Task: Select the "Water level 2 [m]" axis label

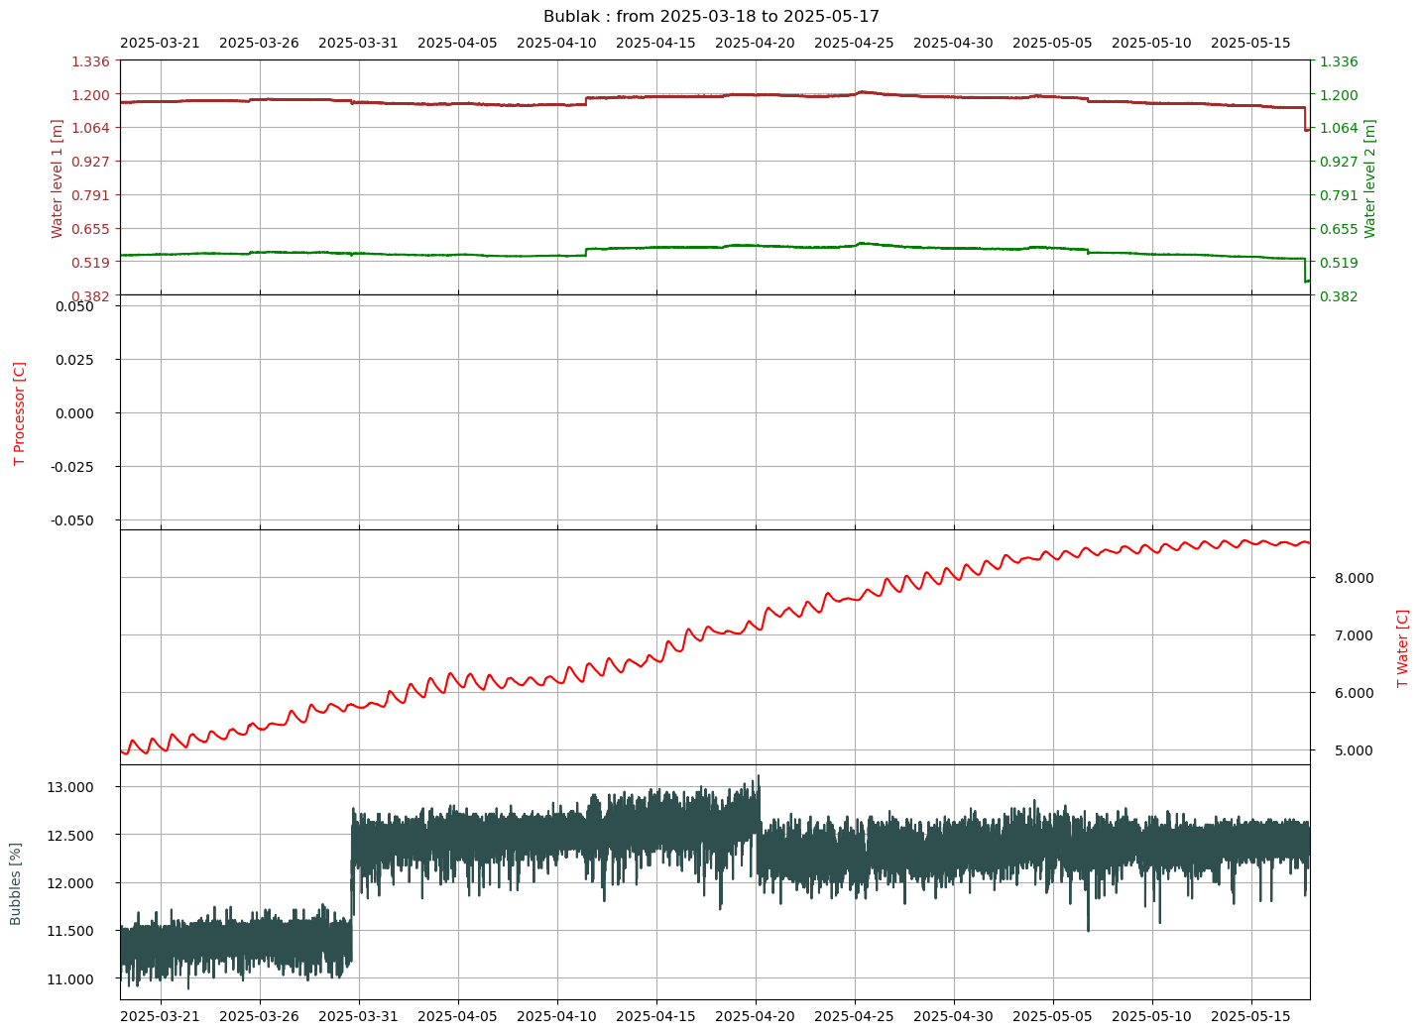Action: tap(1370, 178)
